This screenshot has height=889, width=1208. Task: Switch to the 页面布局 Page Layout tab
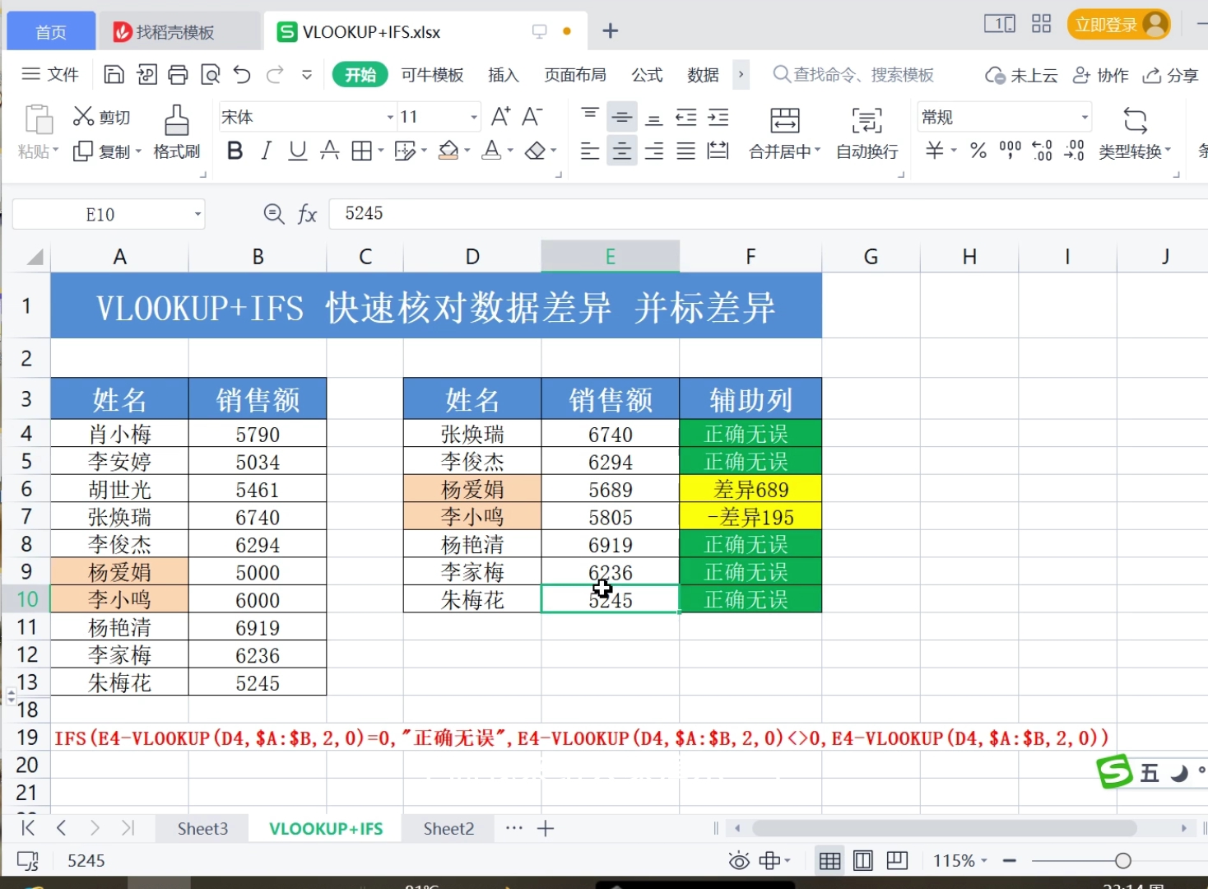(575, 75)
